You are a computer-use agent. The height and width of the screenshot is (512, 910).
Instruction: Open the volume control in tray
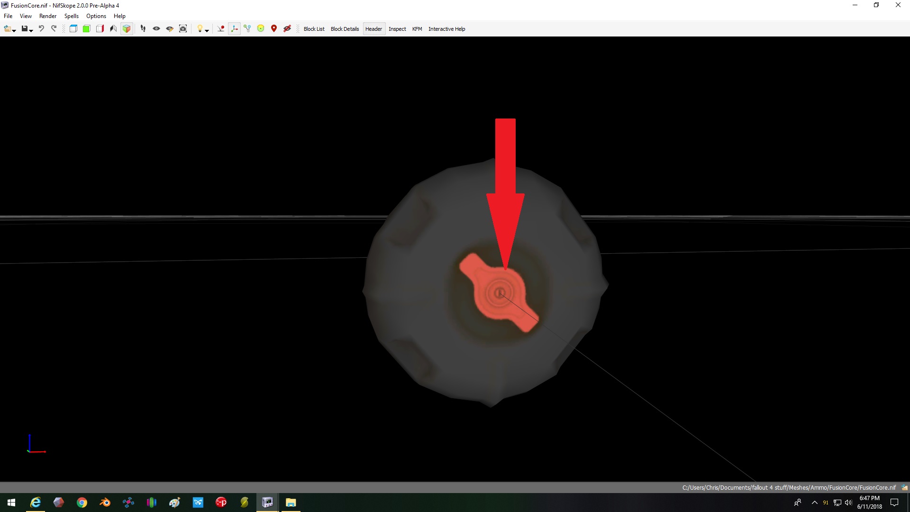[848, 503]
